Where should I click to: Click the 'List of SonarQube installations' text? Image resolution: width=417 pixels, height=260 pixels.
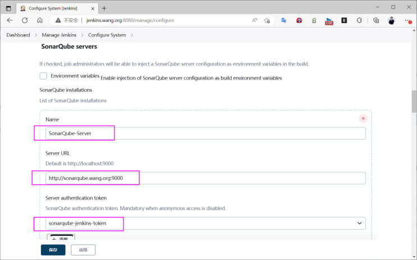point(73,100)
